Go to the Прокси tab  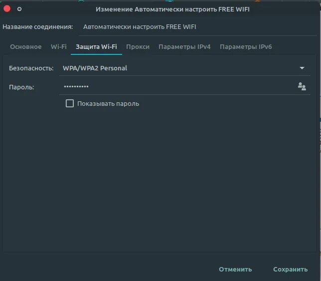(138, 47)
